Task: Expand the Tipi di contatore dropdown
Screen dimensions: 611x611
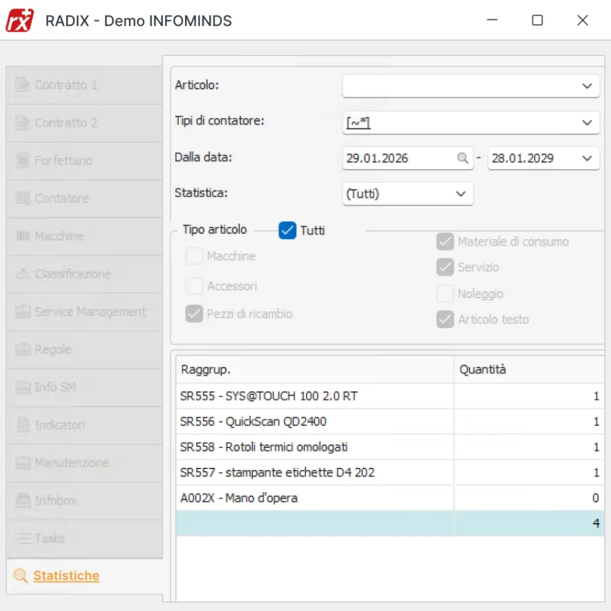Action: [586, 123]
